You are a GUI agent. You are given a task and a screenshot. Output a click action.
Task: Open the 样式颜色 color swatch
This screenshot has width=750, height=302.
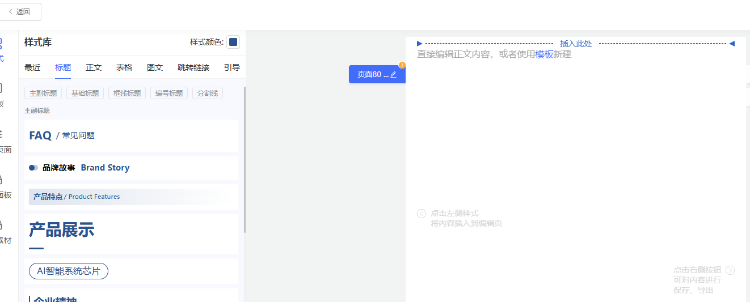(x=233, y=42)
